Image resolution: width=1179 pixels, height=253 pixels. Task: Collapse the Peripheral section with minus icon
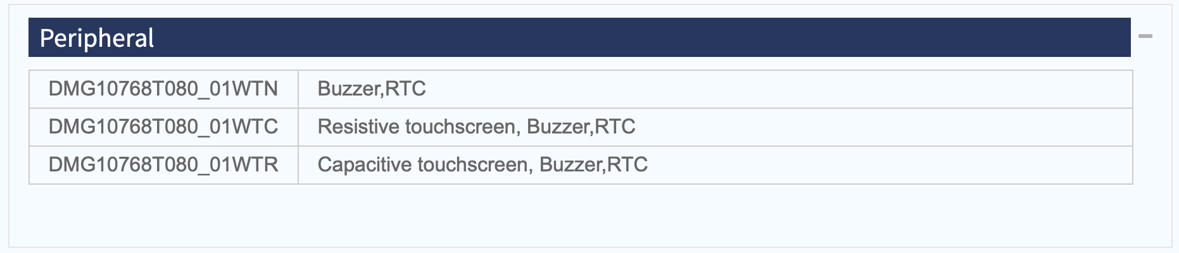pyautogui.click(x=1145, y=37)
